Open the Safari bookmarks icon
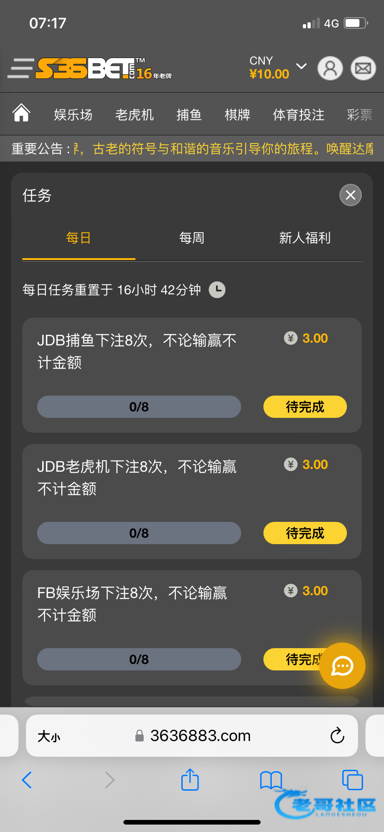 pyautogui.click(x=271, y=780)
